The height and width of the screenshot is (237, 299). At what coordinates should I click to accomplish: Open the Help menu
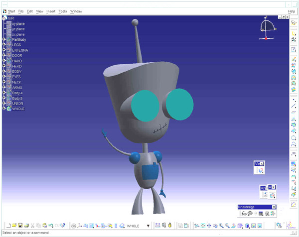point(291,11)
